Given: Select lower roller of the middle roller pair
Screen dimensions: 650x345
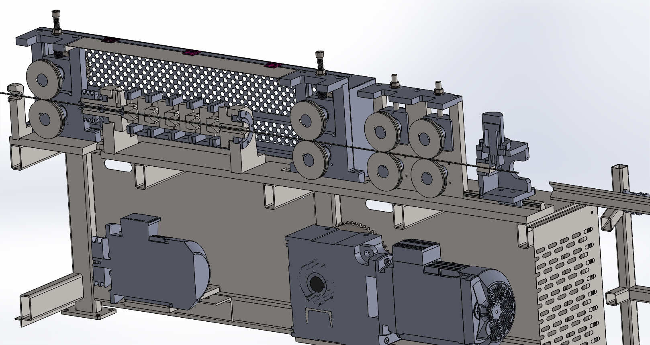Looking at the screenshot, I should coord(311,159).
